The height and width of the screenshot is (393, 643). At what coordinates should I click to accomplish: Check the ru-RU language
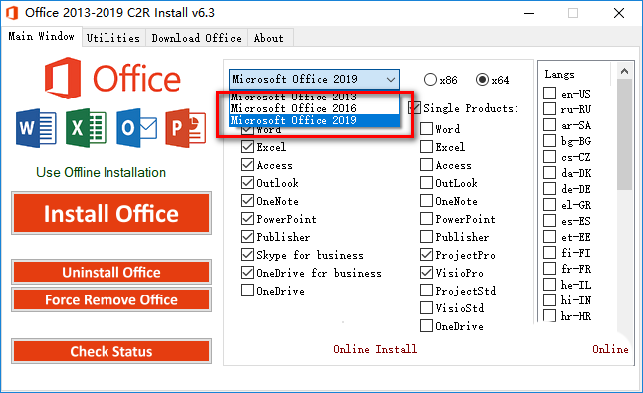click(x=549, y=109)
